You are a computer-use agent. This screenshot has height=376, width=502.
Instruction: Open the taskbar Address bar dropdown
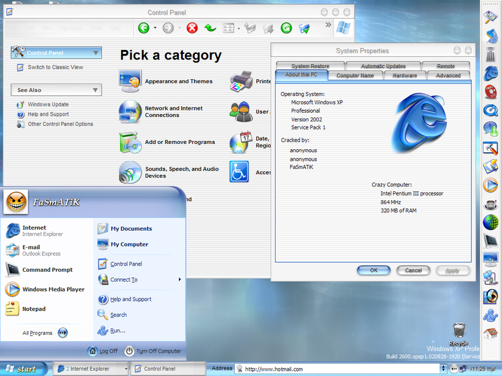click(443, 368)
